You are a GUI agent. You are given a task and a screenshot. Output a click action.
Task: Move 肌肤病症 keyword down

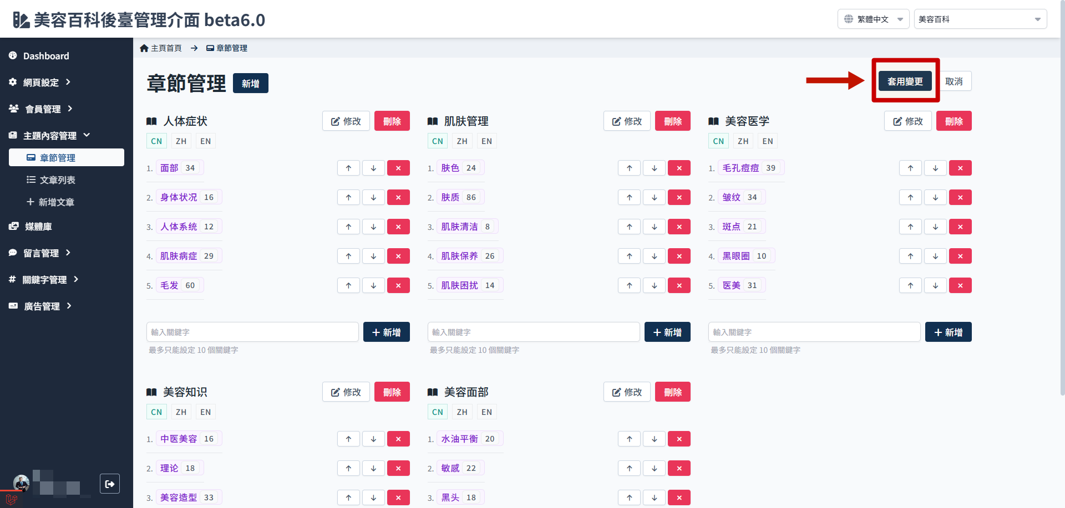(373, 256)
